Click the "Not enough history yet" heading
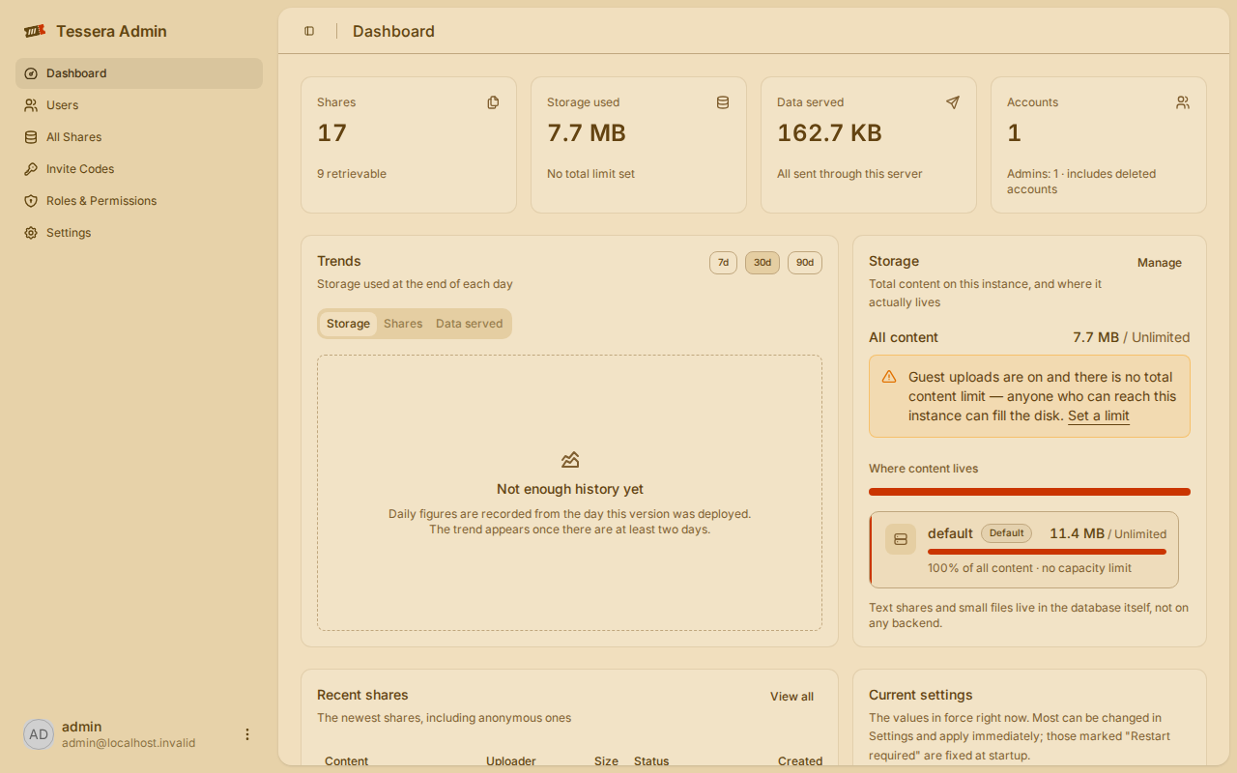The width and height of the screenshot is (1237, 773). tap(570, 489)
